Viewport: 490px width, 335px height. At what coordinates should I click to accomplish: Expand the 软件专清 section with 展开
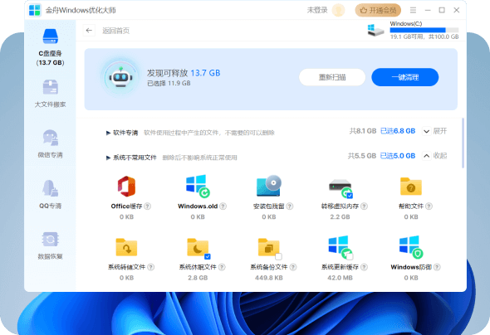click(434, 131)
